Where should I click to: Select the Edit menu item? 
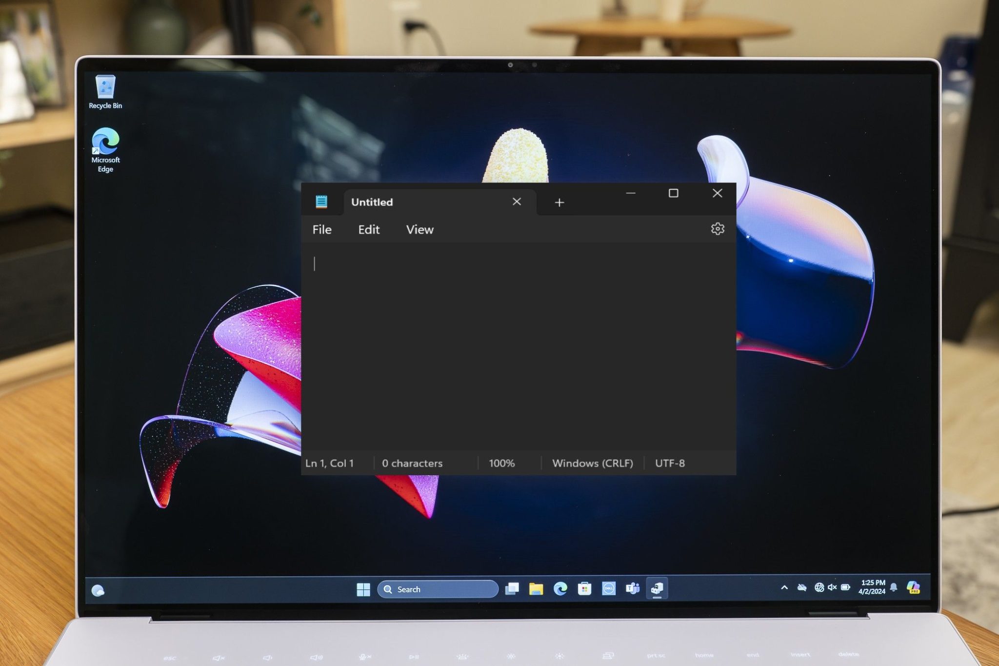368,229
